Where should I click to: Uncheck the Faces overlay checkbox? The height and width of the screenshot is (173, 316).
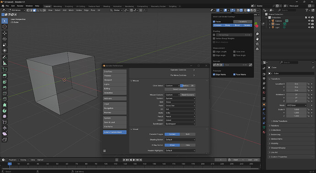[x=214, y=22]
